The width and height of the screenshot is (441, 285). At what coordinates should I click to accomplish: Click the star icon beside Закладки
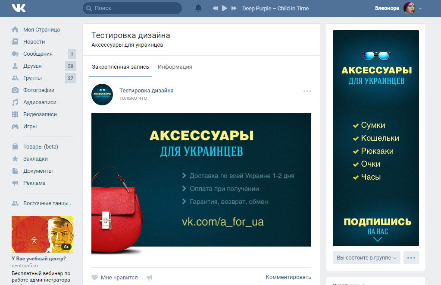[x=15, y=158]
